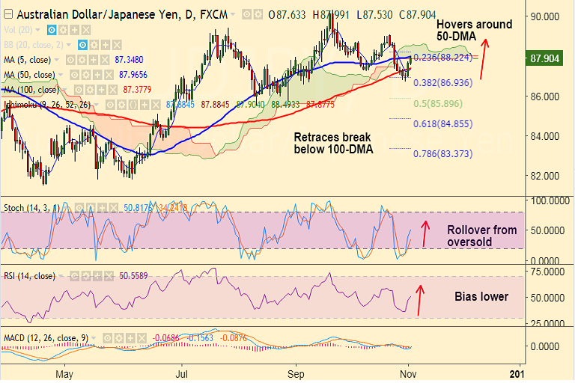Open BB (20, close, 2) settings gear
575x383 pixels.
tap(94, 45)
